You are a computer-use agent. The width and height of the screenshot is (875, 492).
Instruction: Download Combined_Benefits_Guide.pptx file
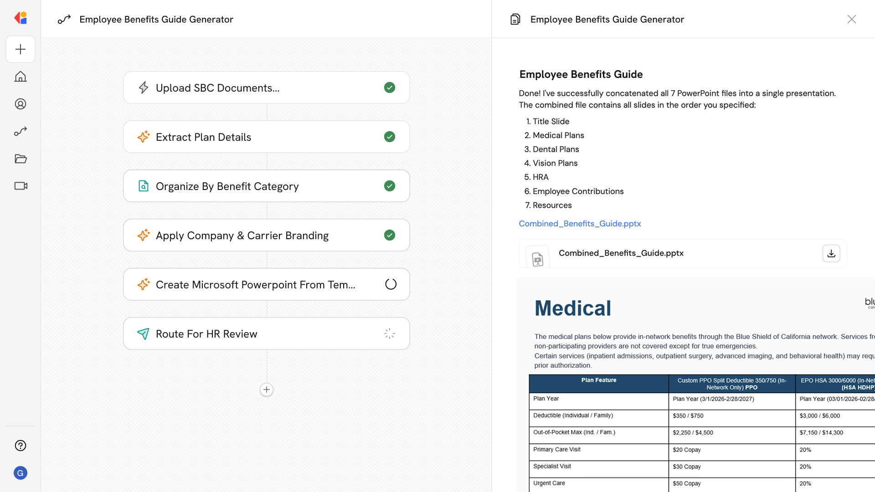point(831,253)
